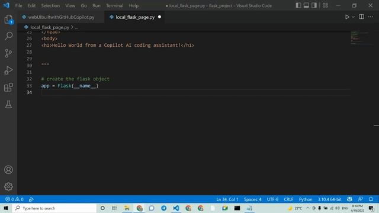Click the ENG language indicator
The height and width of the screenshot is (213, 379).
[345, 208]
